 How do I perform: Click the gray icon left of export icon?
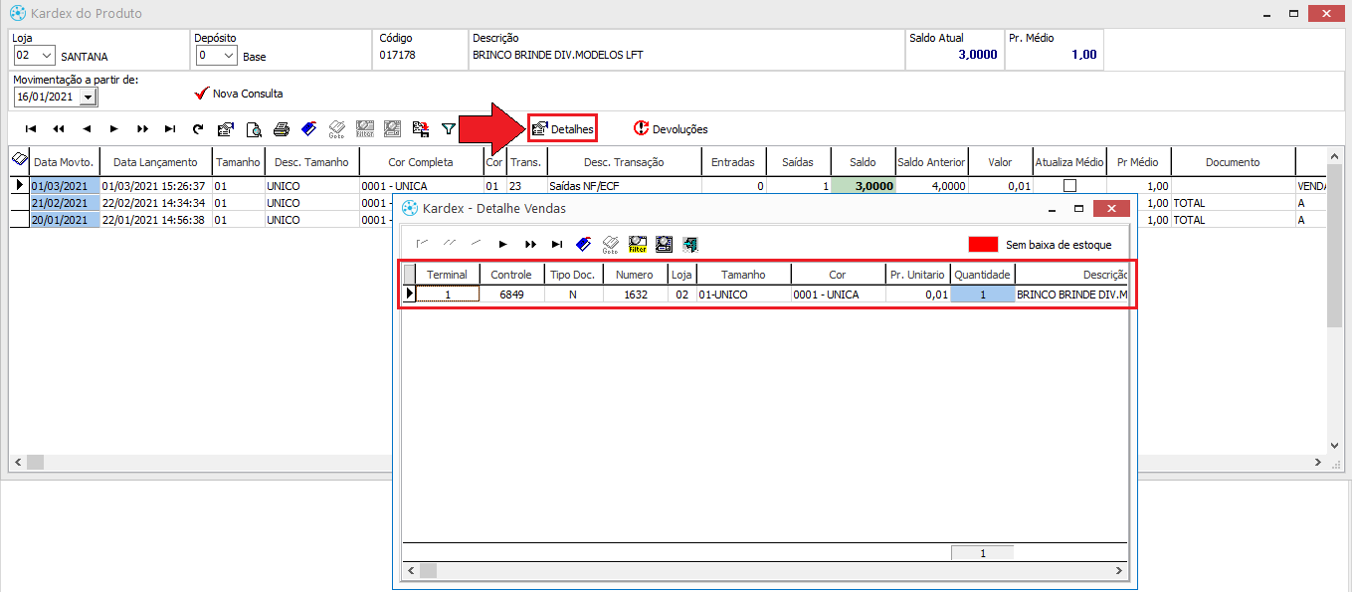pyautogui.click(x=393, y=129)
